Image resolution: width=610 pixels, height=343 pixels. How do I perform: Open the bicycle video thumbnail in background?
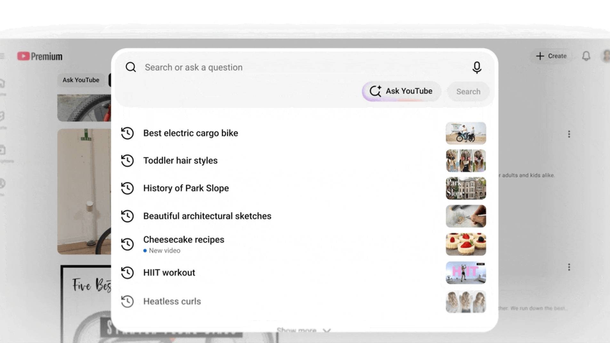tap(84, 192)
